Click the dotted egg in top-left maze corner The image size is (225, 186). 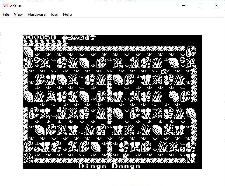coord(28,51)
